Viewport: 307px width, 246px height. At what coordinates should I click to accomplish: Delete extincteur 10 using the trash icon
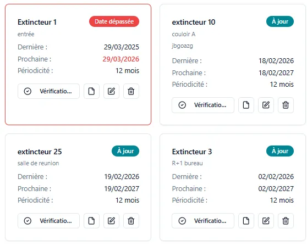point(286,105)
